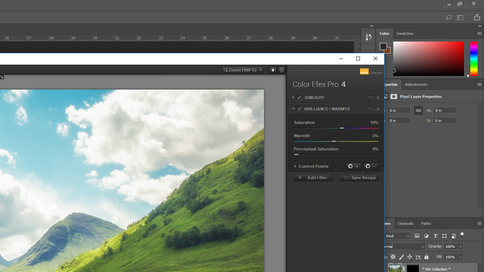
Task: Click the remove control point button
Action: (x=371, y=166)
